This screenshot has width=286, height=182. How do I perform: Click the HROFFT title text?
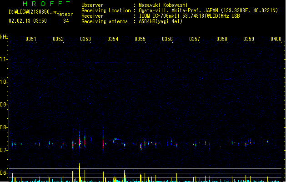point(46,4)
